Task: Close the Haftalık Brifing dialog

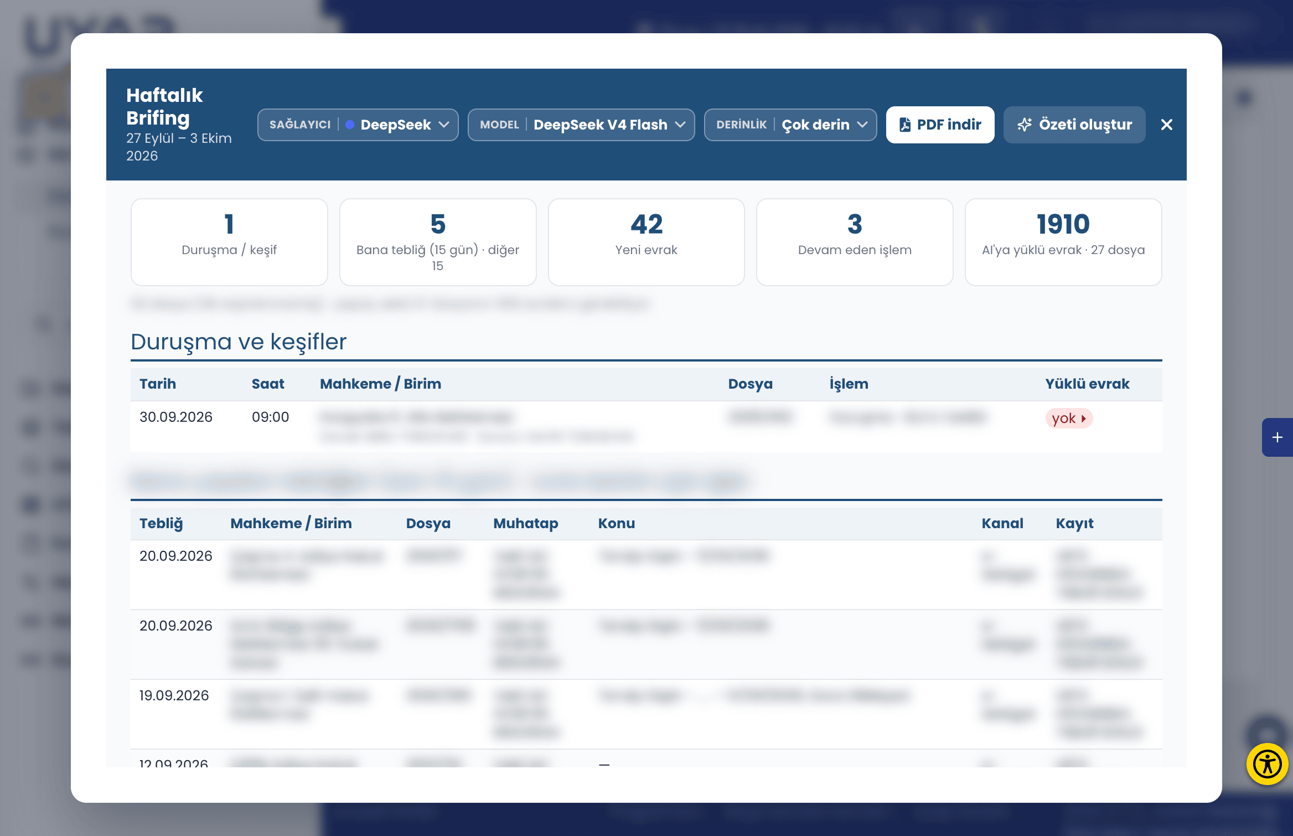Action: point(1166,125)
